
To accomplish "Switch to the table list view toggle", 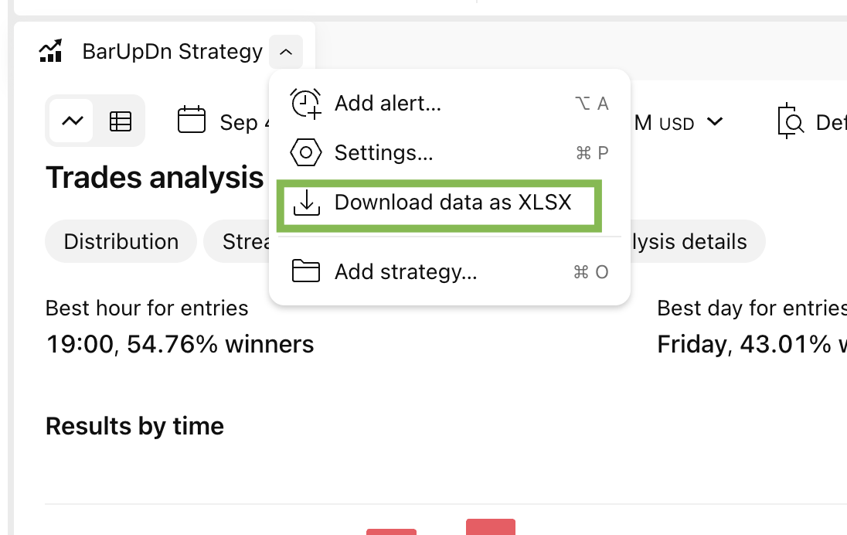I will tap(120, 121).
